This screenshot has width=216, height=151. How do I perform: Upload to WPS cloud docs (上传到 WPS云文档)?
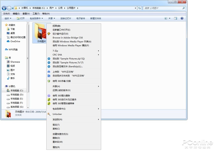(63, 71)
